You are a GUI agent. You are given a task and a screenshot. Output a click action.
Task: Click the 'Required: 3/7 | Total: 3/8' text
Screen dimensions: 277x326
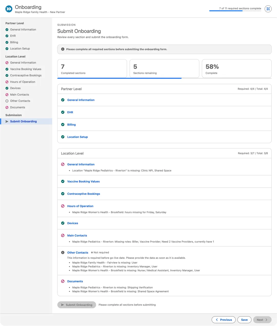tap(253, 153)
